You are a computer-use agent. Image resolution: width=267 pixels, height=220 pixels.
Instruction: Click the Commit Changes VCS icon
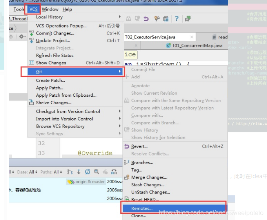coord(31,33)
